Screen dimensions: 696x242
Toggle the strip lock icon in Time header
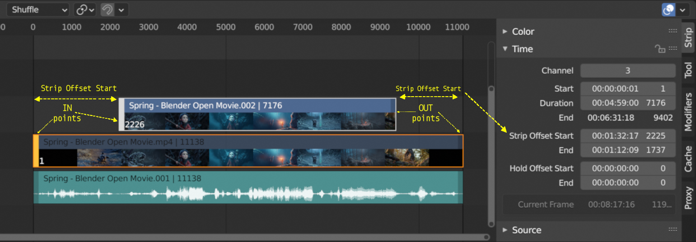tap(660, 49)
